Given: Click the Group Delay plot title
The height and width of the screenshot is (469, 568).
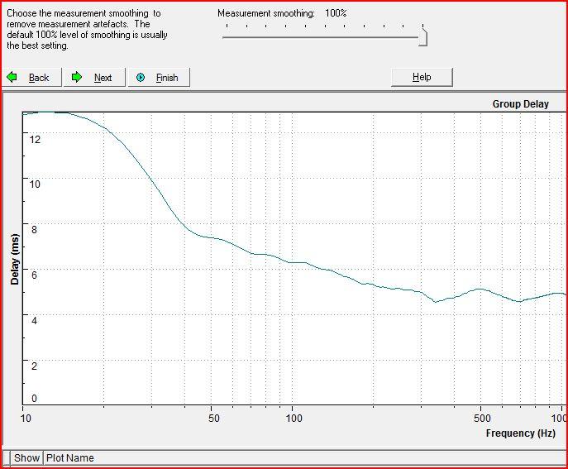Looking at the screenshot, I should coord(521,104).
